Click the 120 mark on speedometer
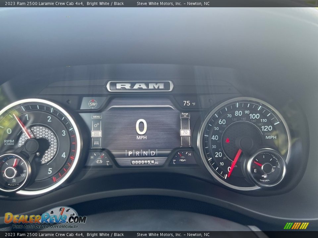The image size is (318, 238). (266, 128)
